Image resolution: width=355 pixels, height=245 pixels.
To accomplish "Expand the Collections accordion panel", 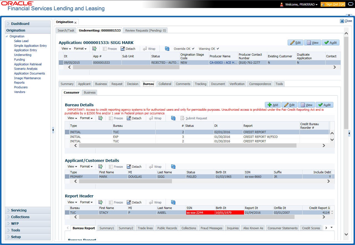I will [x=28, y=217].
